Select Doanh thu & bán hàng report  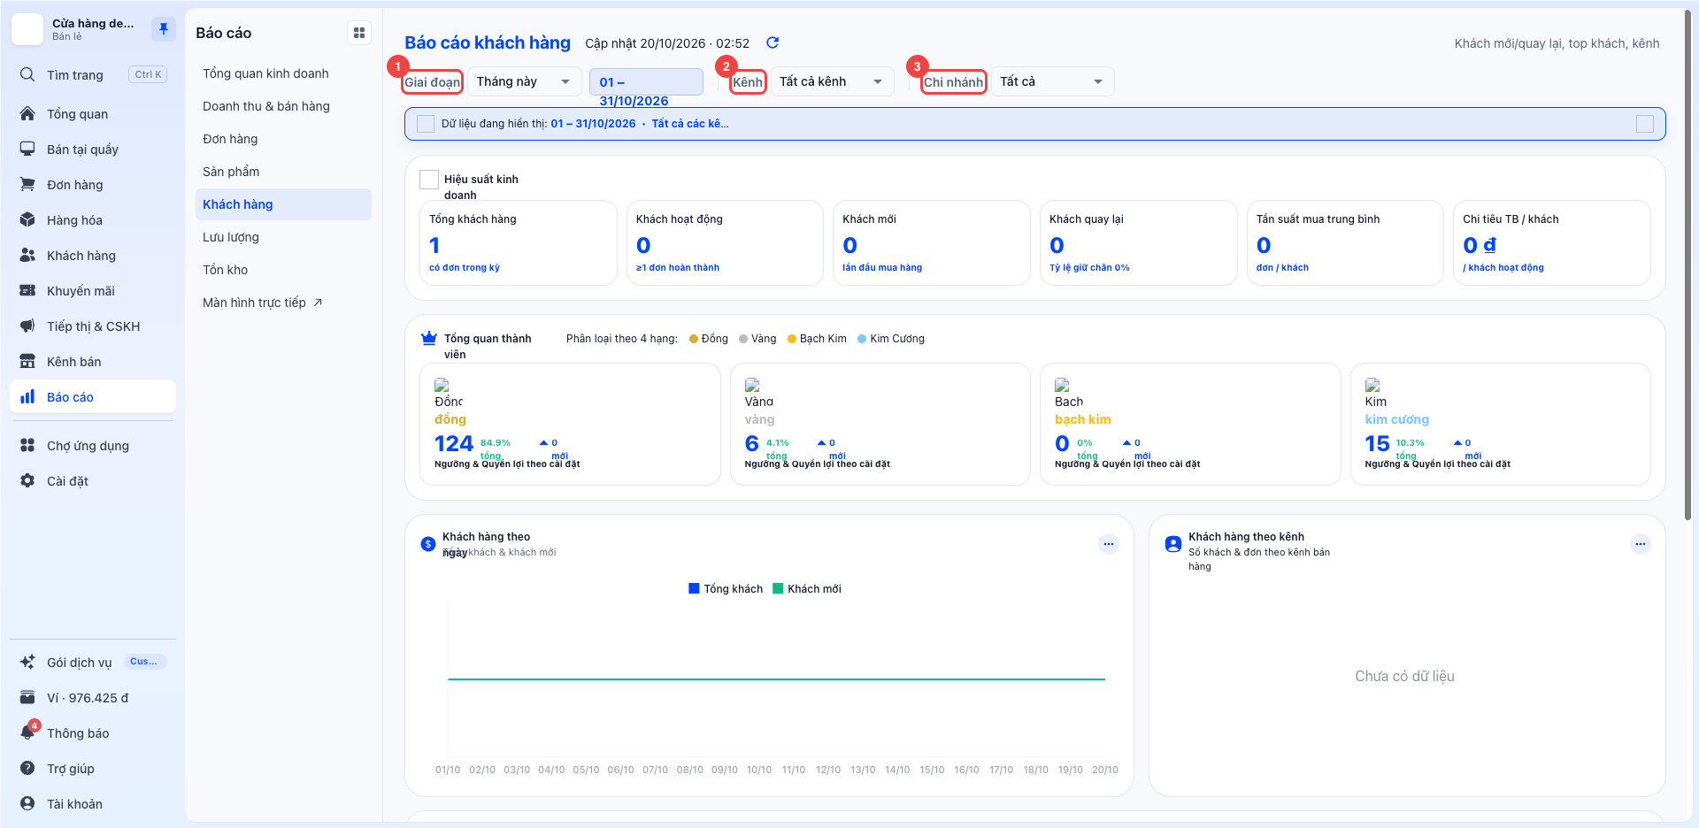coord(283,106)
